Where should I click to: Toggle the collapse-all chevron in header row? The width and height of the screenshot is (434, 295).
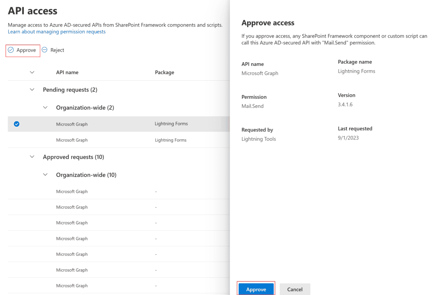(32, 72)
